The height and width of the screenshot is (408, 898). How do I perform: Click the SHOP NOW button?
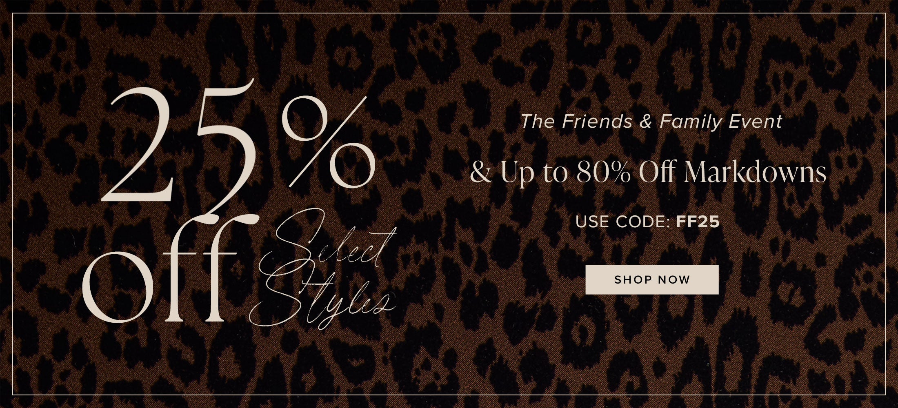pyautogui.click(x=652, y=279)
